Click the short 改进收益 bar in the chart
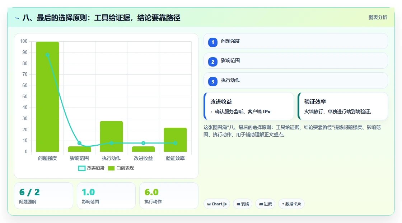Viewport: 402px width, 223px height. [143, 149]
